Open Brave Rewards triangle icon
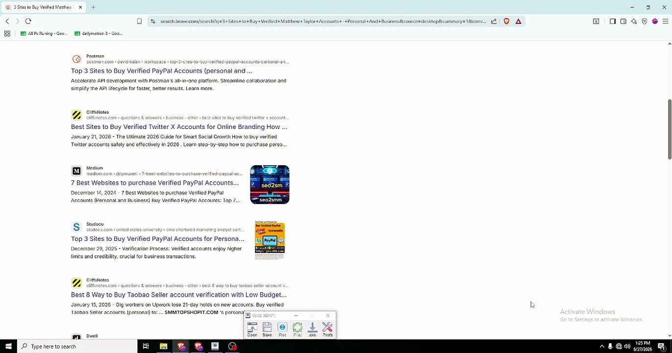672x353 pixels. pos(518,21)
